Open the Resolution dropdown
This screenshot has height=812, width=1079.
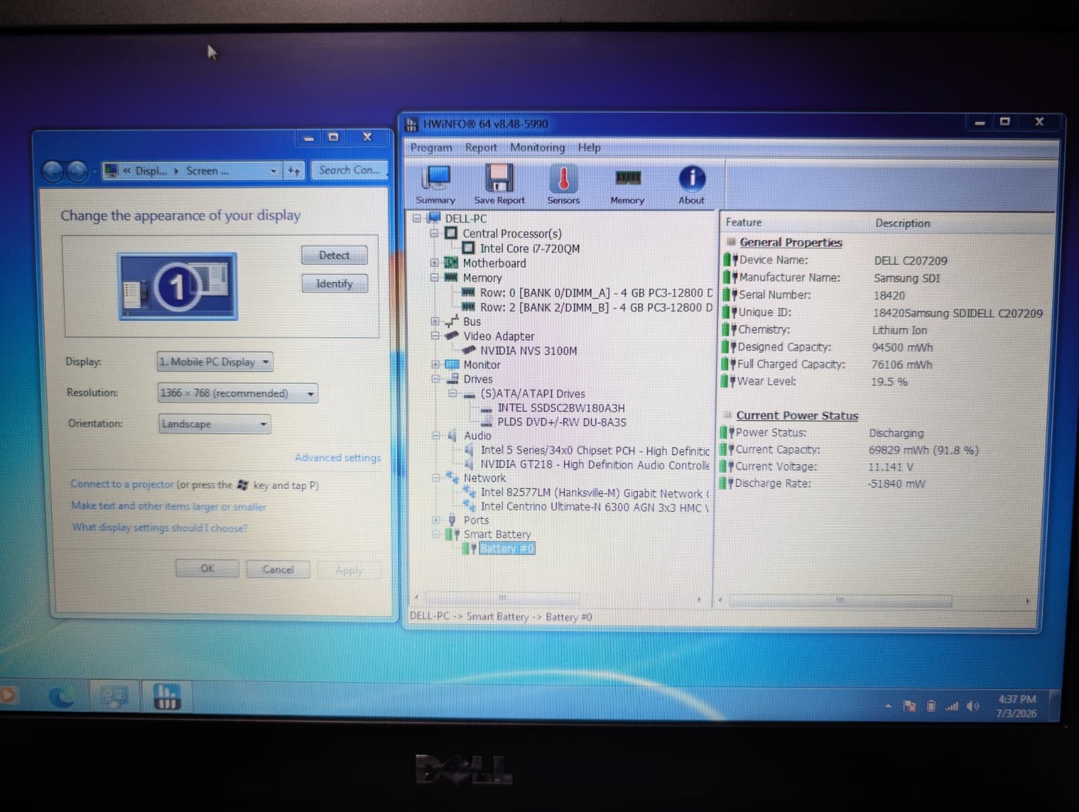[237, 393]
